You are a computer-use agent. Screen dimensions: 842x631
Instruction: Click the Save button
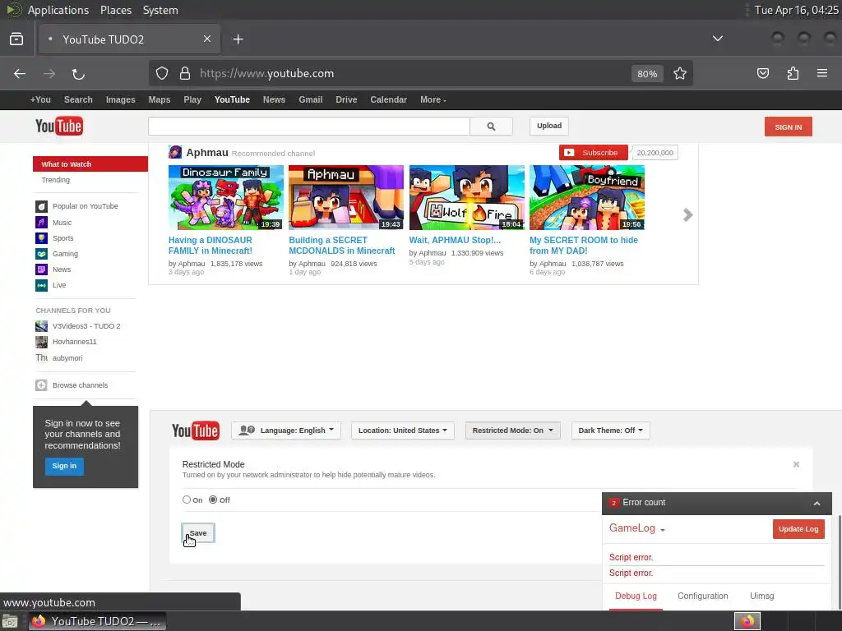click(198, 532)
